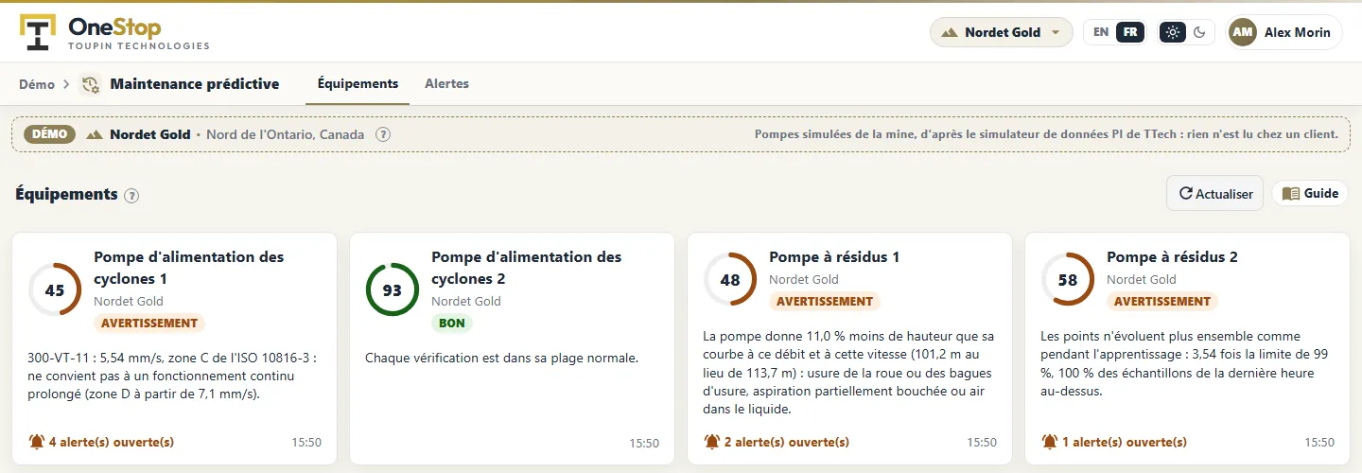Click bell icon beside 2 alerte(s) ouverte(s)
The width and height of the screenshot is (1362, 473).
point(712,442)
